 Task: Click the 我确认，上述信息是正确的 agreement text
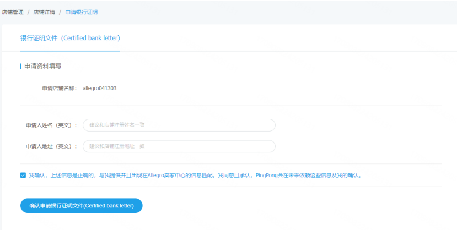[195, 176]
